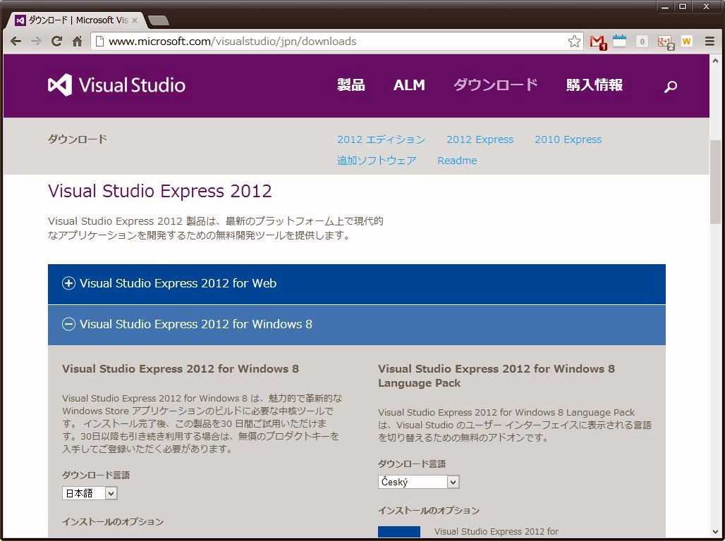Click the yellow W extension icon
The height and width of the screenshot is (541, 725).
tap(687, 41)
